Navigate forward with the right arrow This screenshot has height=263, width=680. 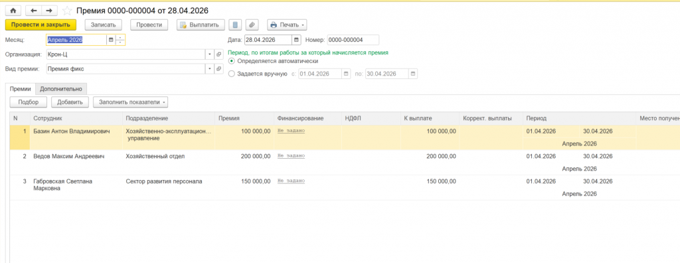49,10
